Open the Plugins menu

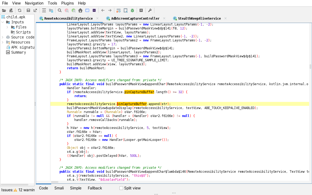(x=67, y=3)
